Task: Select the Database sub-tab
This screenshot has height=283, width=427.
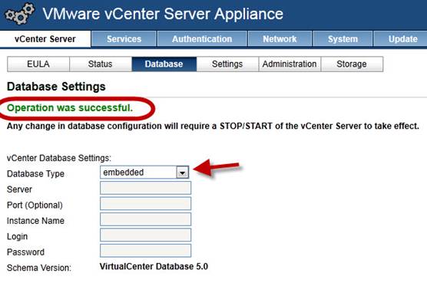Action: pyautogui.click(x=164, y=64)
